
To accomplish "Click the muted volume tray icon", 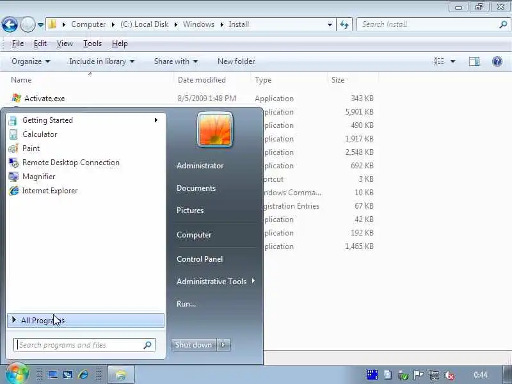I will click(449, 375).
